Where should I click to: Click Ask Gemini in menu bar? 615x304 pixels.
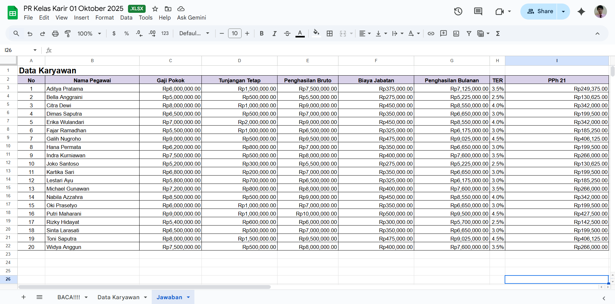[x=191, y=18]
